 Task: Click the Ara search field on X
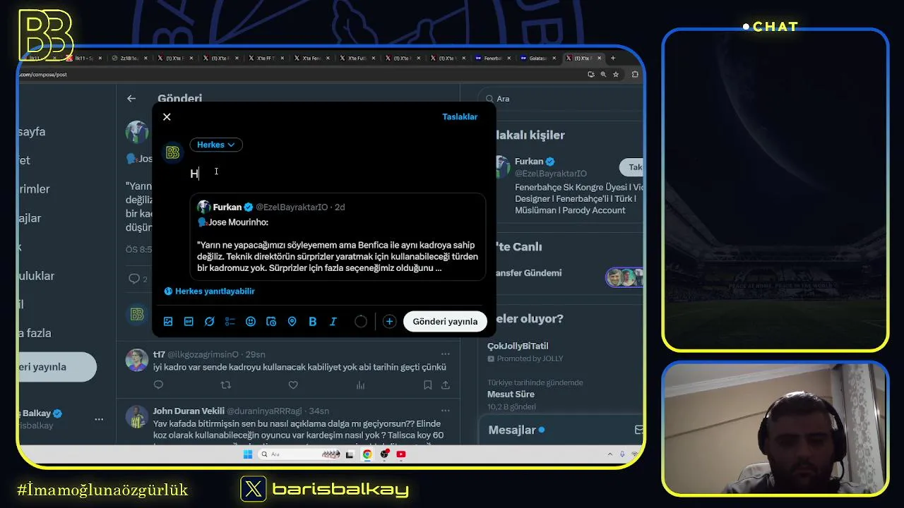click(x=561, y=99)
